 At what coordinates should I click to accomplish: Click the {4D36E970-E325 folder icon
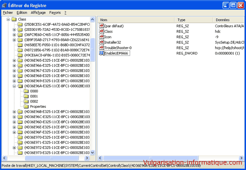(20, 137)
